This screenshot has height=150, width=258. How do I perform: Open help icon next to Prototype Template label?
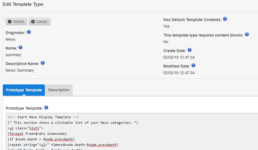tap(46, 108)
